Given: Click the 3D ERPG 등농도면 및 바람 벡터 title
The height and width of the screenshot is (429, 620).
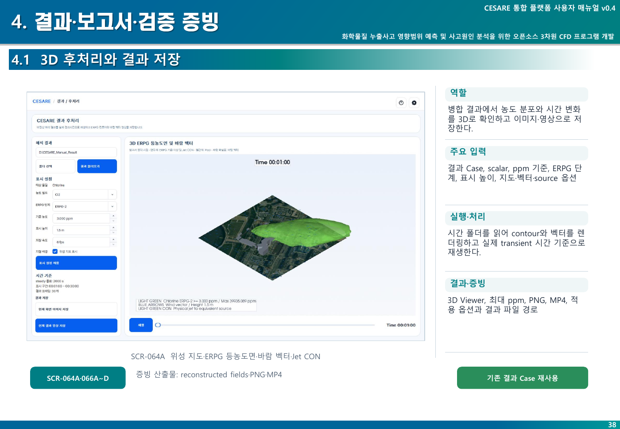Looking at the screenshot, I should (161, 143).
